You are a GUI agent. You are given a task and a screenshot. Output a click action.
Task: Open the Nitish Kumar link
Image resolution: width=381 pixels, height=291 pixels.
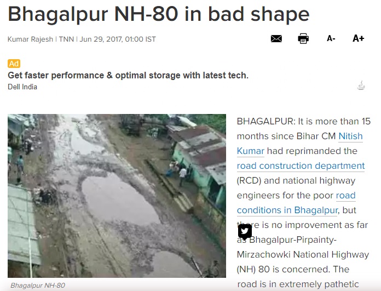(350, 136)
